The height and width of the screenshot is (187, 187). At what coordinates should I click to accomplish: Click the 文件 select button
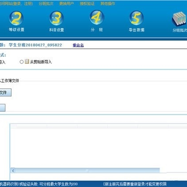tap(6, 92)
